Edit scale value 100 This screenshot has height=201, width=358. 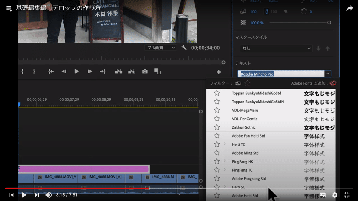click(x=253, y=12)
